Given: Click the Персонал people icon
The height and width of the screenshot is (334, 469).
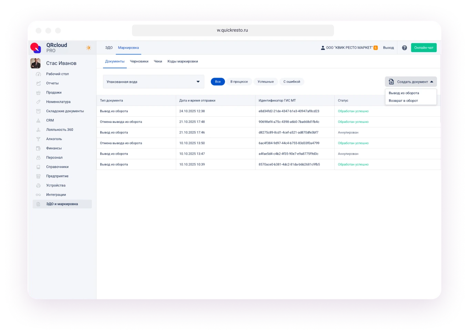Looking at the screenshot, I should pos(39,158).
